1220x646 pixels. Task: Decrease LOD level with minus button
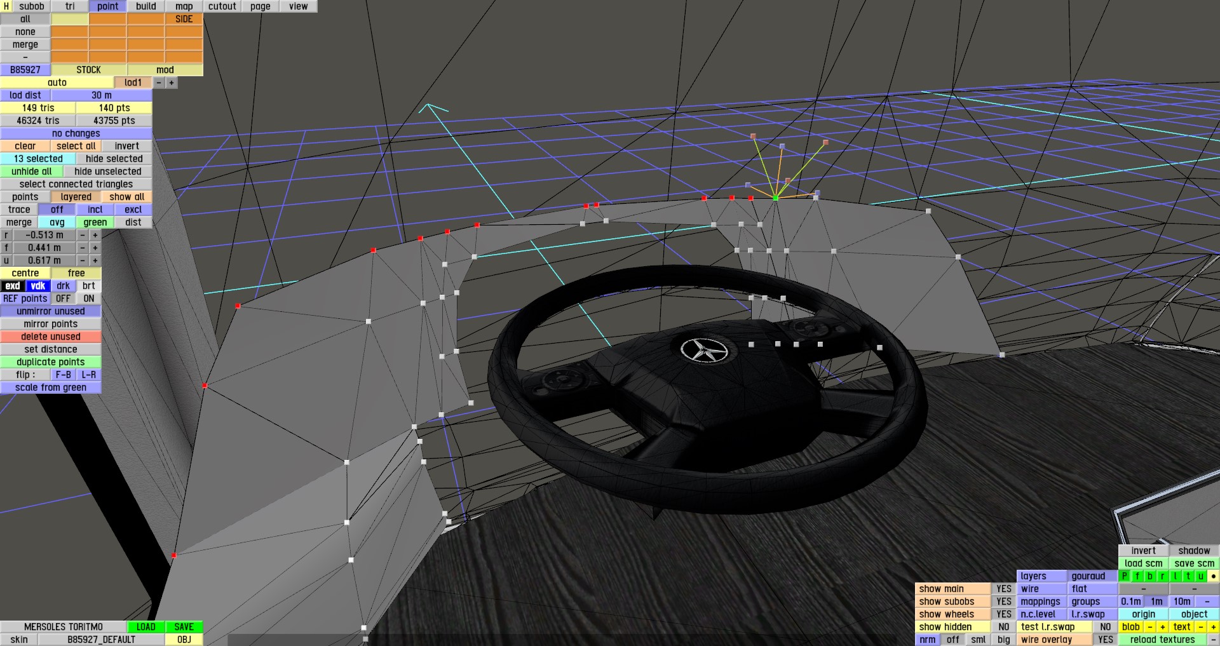tap(159, 83)
